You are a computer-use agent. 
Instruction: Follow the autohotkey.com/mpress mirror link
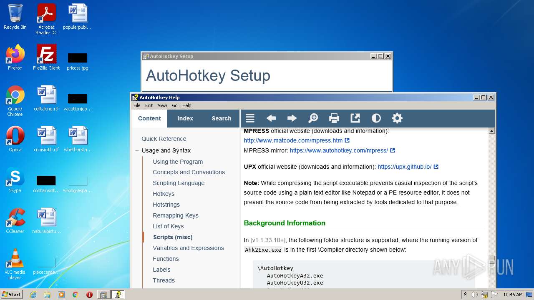tap(339, 150)
